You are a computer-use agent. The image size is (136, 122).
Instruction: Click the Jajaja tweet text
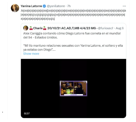point(73,15)
